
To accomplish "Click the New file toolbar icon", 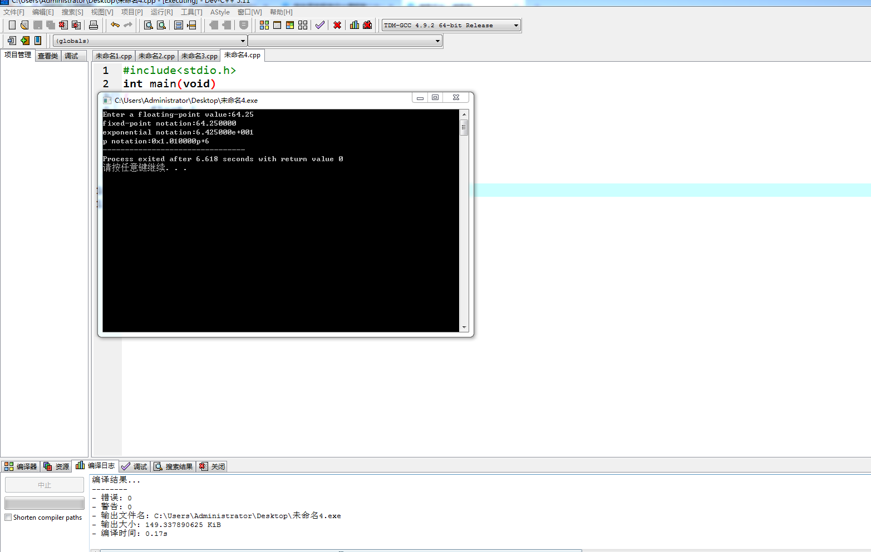I will pyautogui.click(x=12, y=25).
